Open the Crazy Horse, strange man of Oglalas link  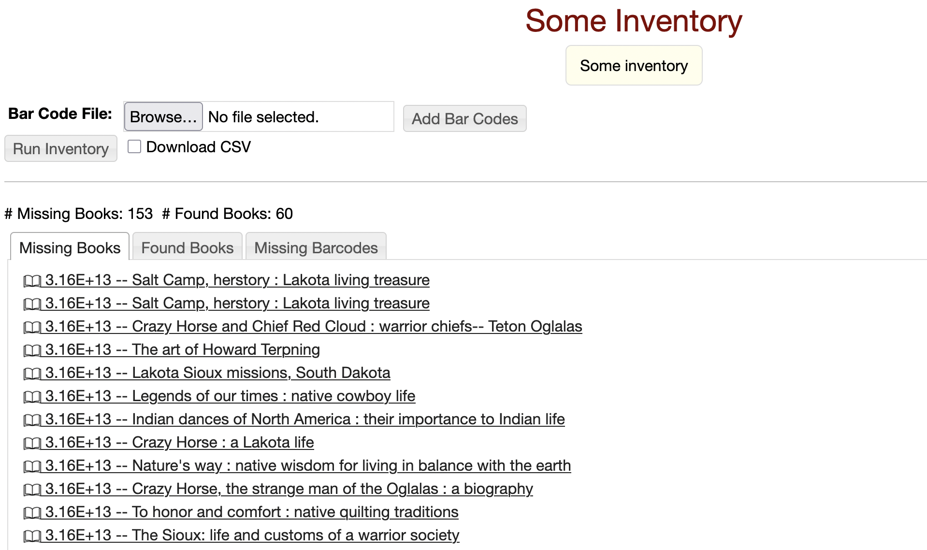tap(332, 489)
